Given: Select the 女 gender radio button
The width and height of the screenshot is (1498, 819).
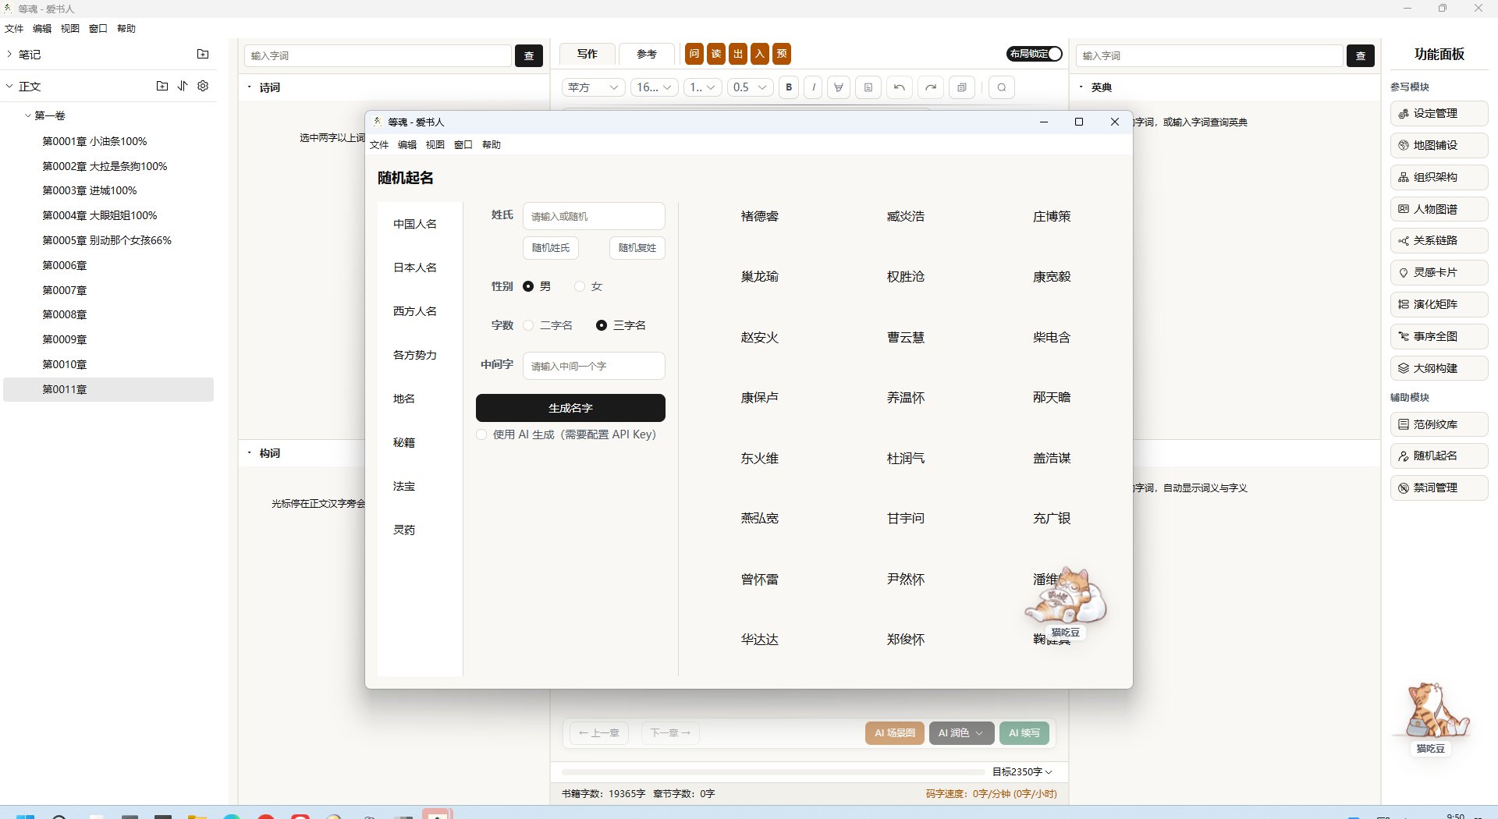Looking at the screenshot, I should [580, 286].
